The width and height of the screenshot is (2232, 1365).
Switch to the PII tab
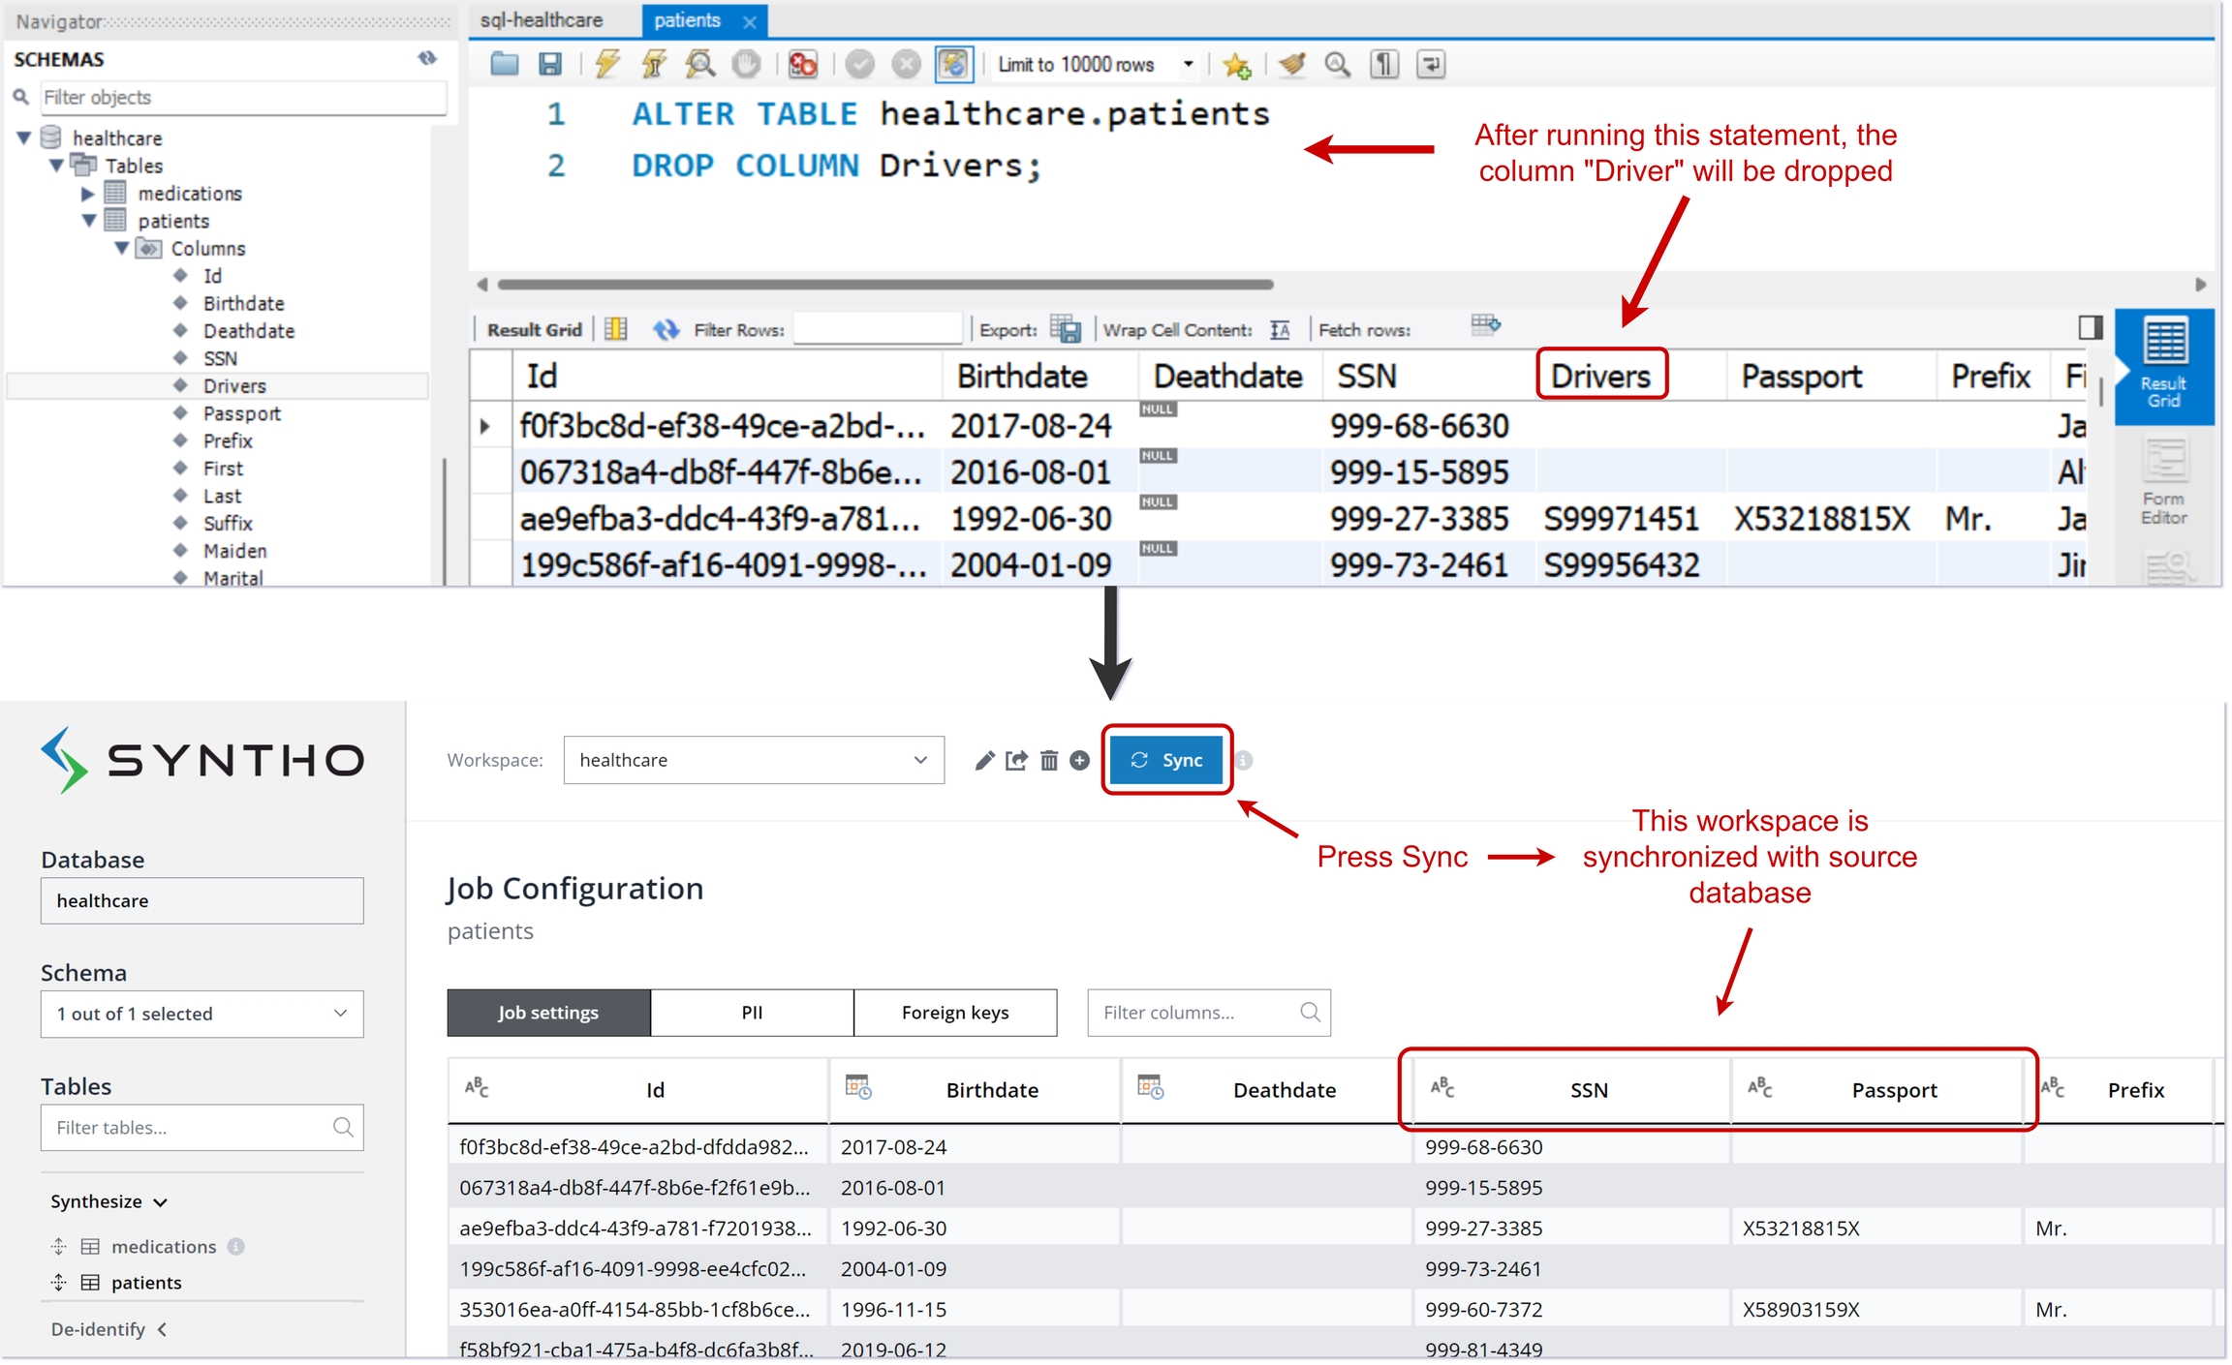[752, 1013]
